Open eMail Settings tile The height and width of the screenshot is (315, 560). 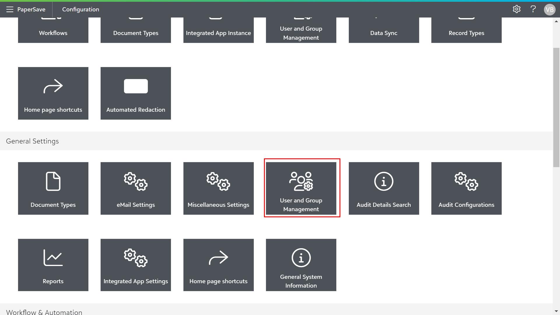pyautogui.click(x=136, y=188)
